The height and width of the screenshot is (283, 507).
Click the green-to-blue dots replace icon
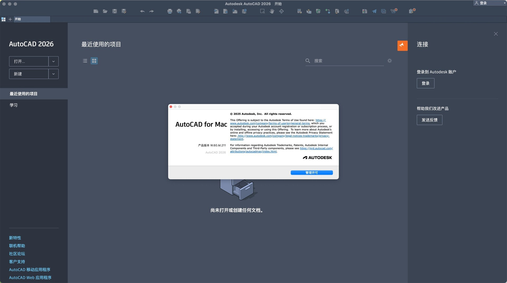328,11
